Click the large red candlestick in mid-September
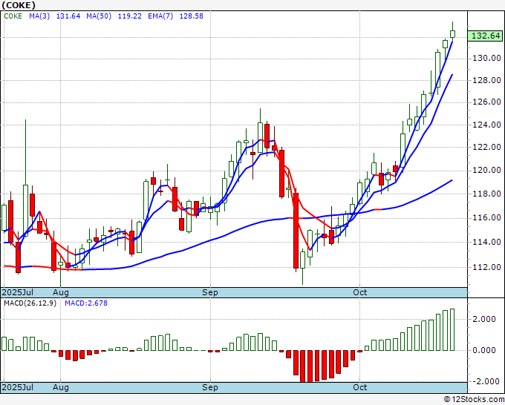 (x=296, y=231)
